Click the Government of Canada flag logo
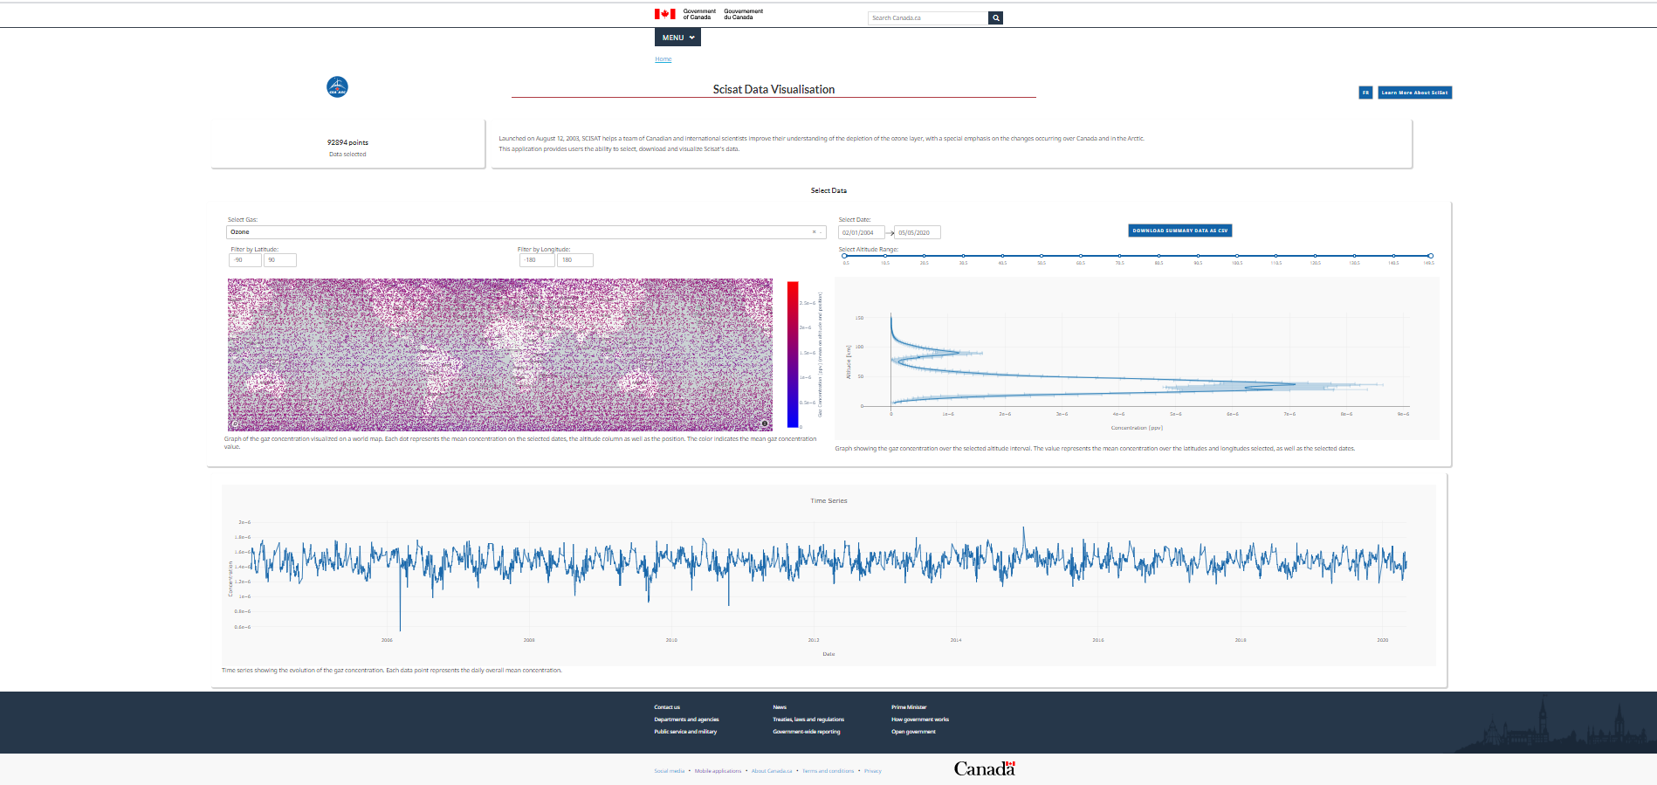 665,14
